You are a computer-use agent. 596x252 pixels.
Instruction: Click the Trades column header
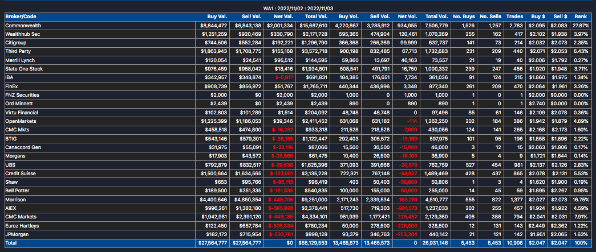click(514, 16)
